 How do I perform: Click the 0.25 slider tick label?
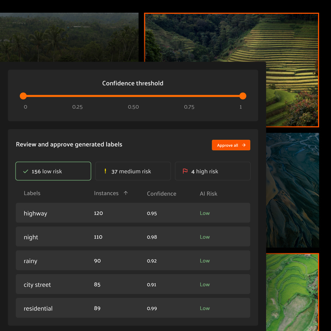[x=78, y=107]
